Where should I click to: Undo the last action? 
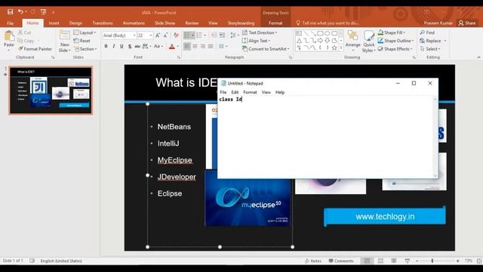20,12
